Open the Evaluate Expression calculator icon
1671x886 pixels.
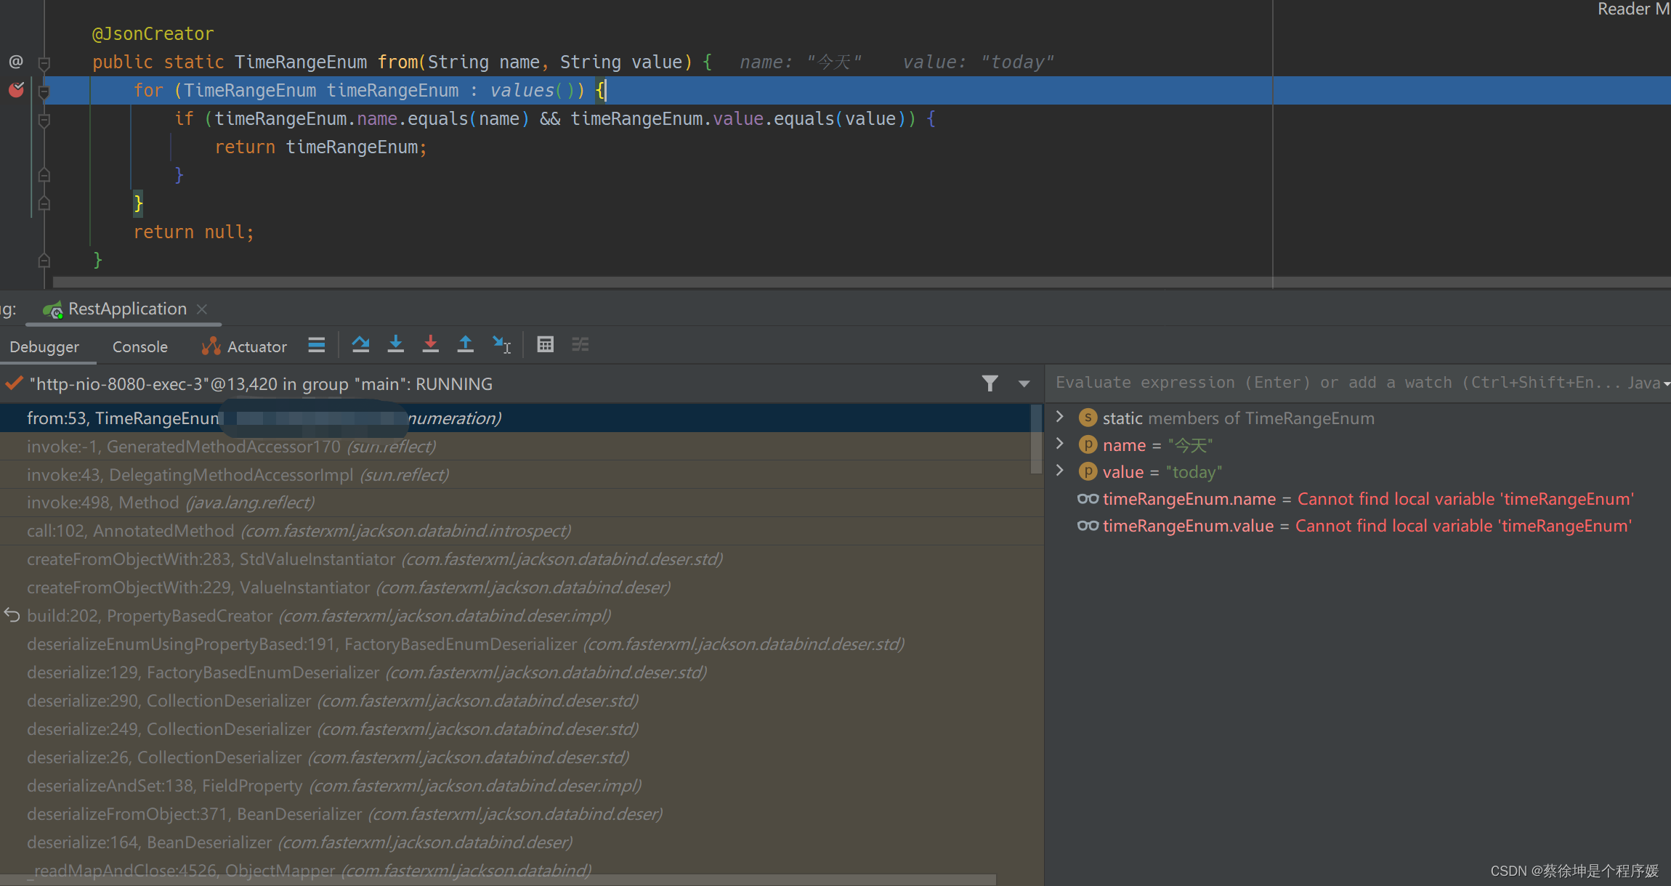[545, 344]
